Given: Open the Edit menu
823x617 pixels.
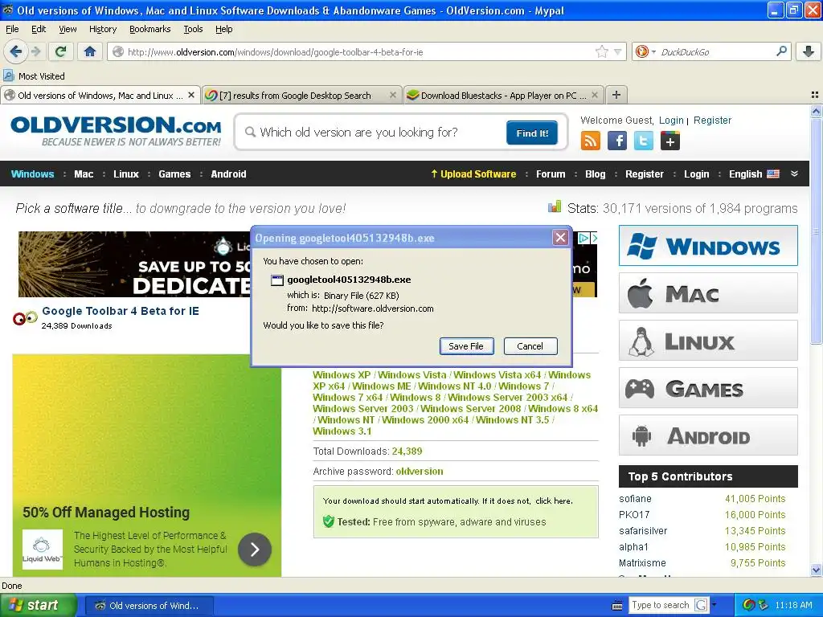Looking at the screenshot, I should tap(39, 29).
